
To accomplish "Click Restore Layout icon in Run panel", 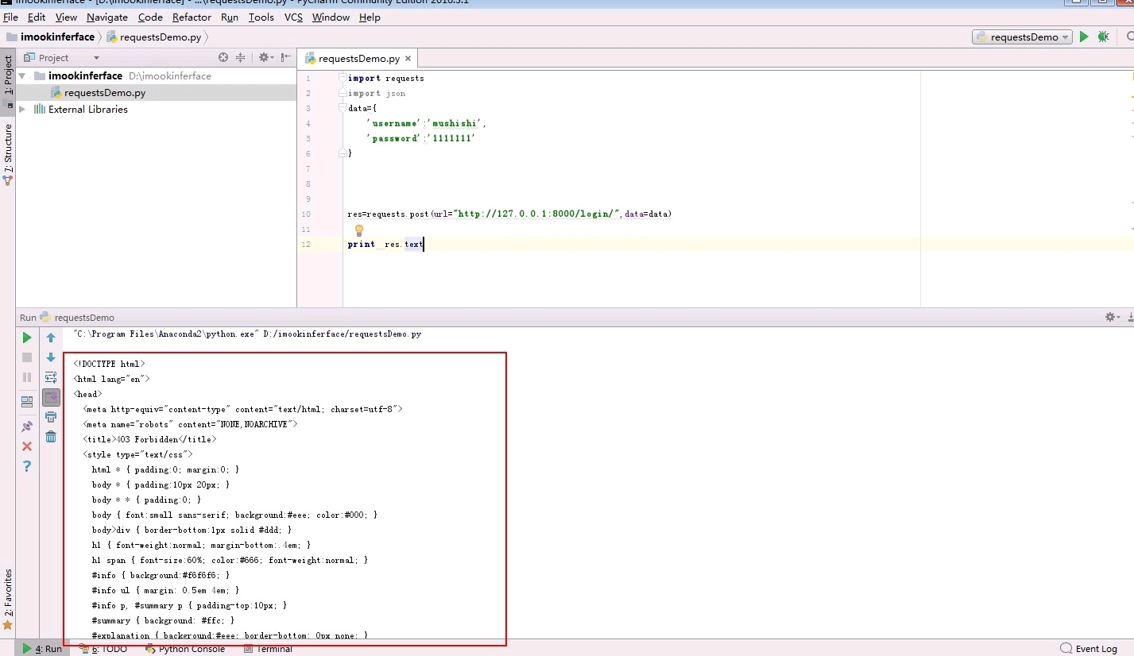I will (x=27, y=401).
